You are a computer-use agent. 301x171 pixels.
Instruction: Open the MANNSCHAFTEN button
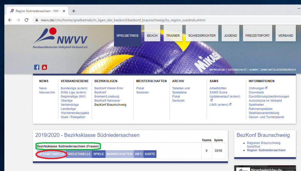coord(119,154)
